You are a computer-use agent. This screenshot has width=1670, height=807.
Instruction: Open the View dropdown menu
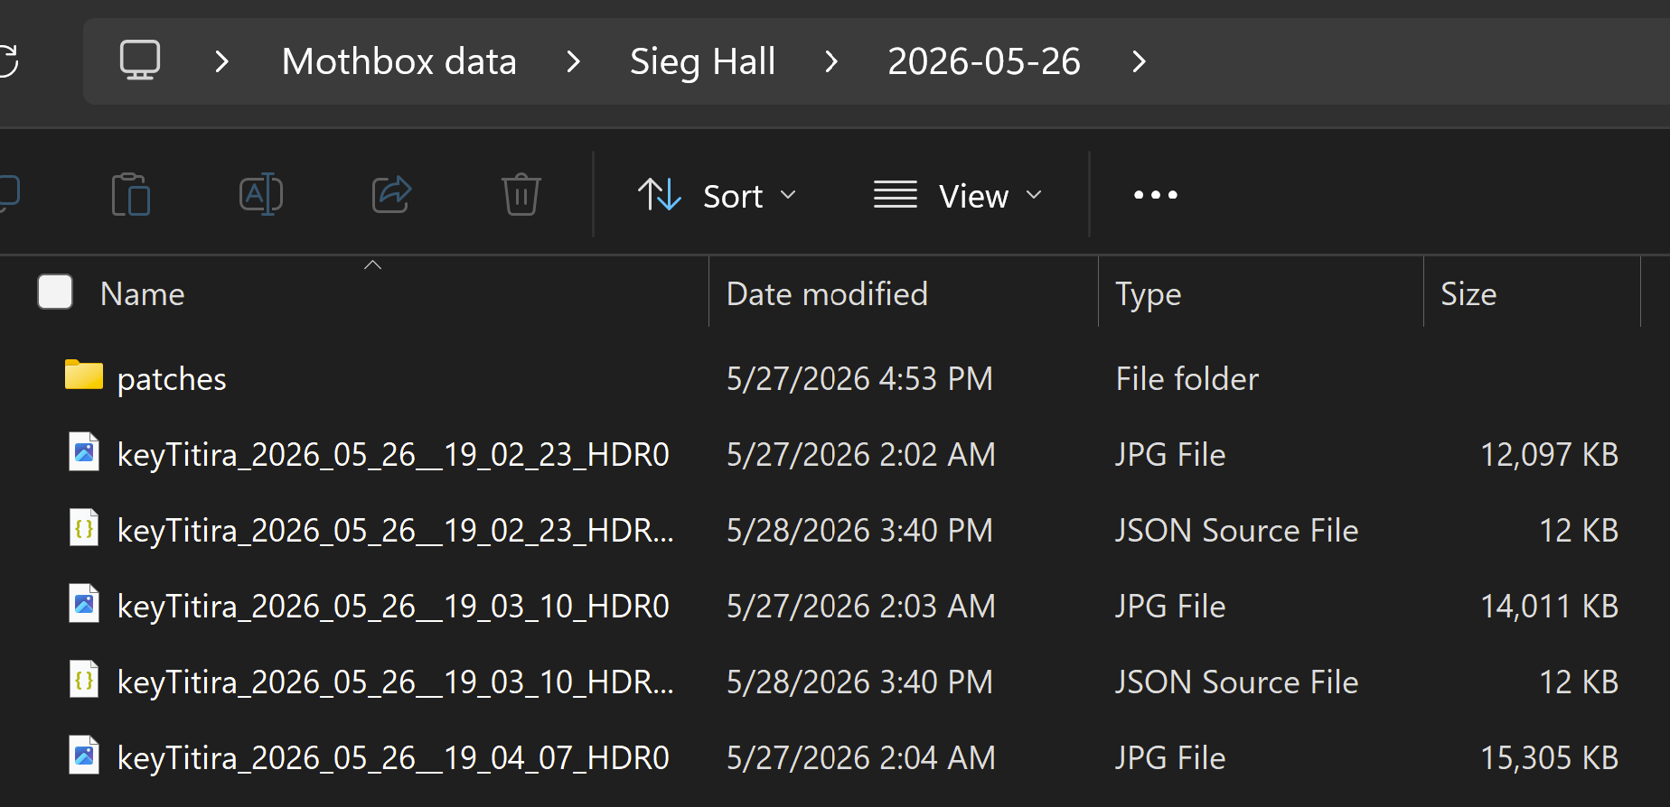(x=958, y=195)
